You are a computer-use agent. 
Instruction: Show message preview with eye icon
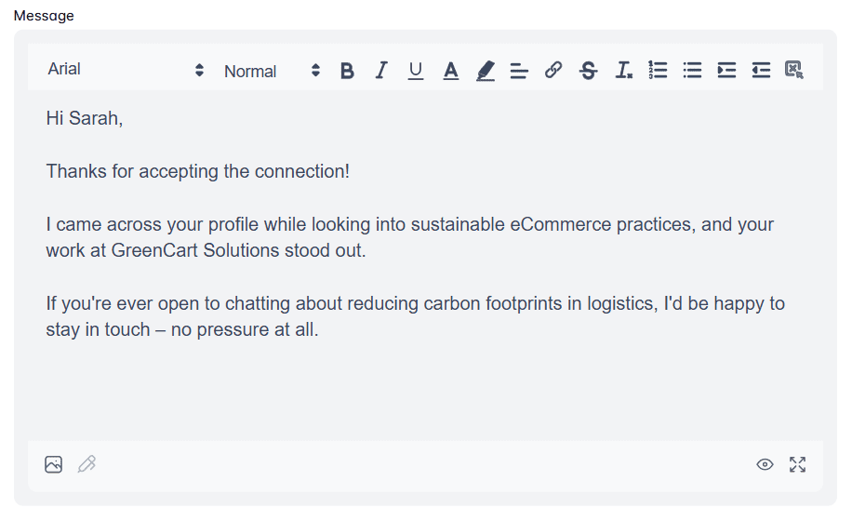coord(765,464)
